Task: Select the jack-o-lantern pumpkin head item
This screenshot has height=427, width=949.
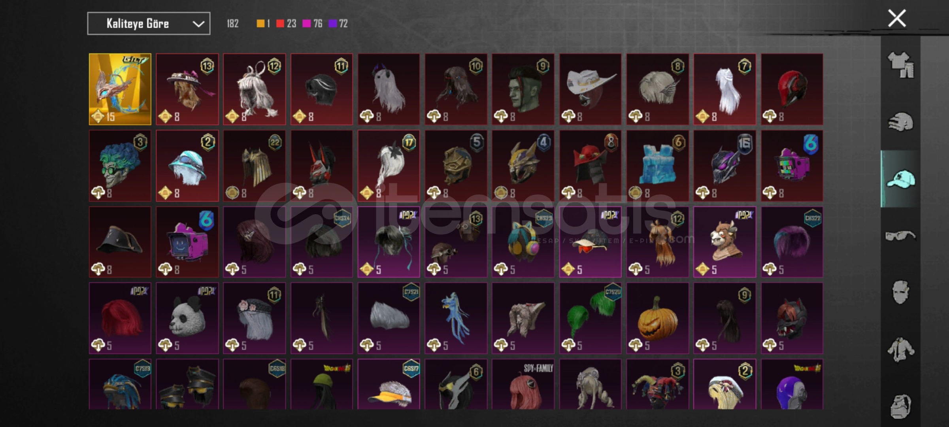Action: click(x=657, y=318)
